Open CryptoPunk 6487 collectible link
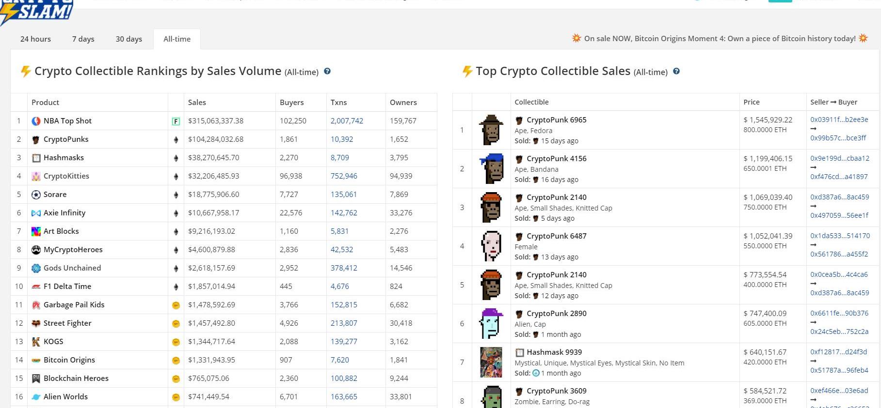 [557, 236]
